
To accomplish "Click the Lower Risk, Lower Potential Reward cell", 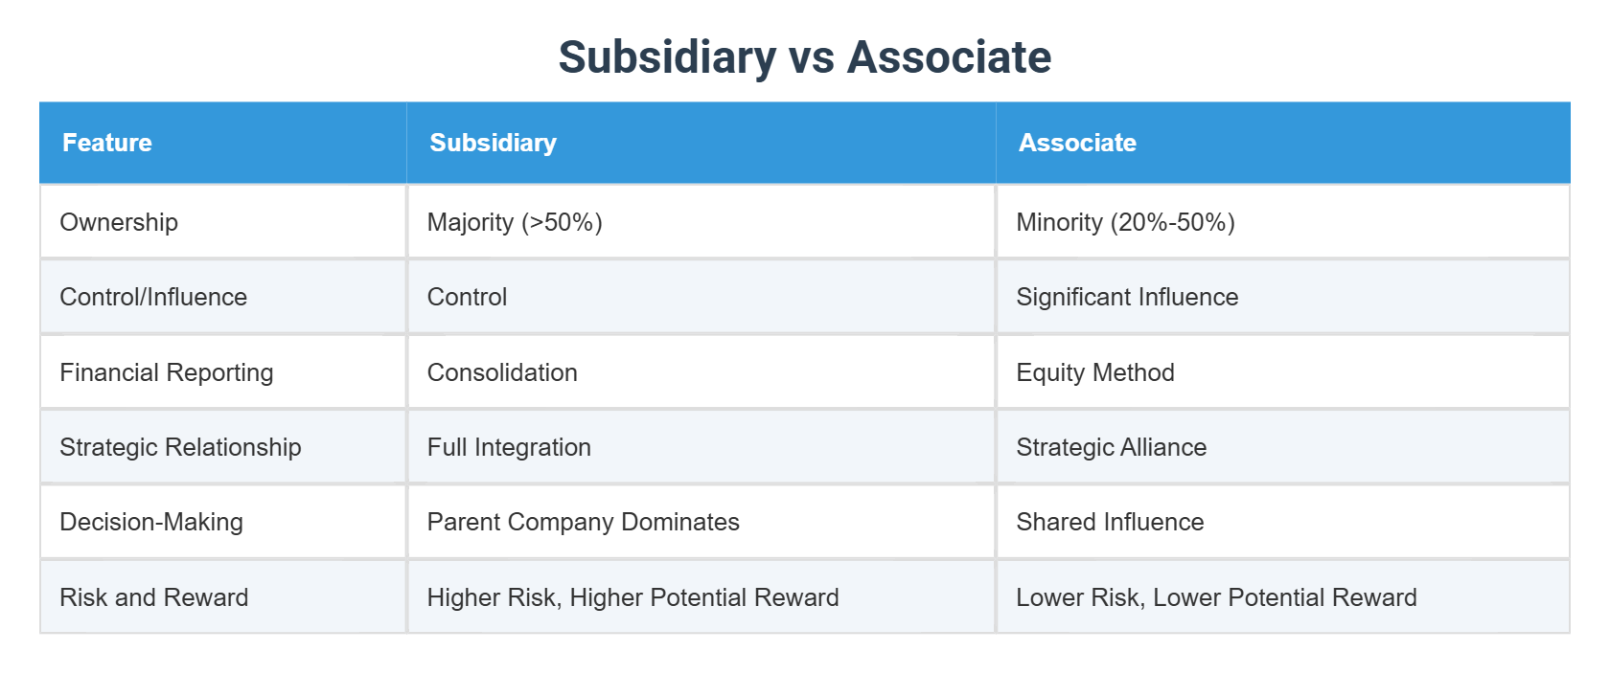I will (x=1216, y=597).
